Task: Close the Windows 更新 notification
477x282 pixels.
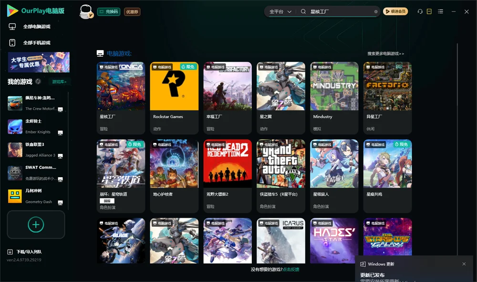Action: coord(464,264)
